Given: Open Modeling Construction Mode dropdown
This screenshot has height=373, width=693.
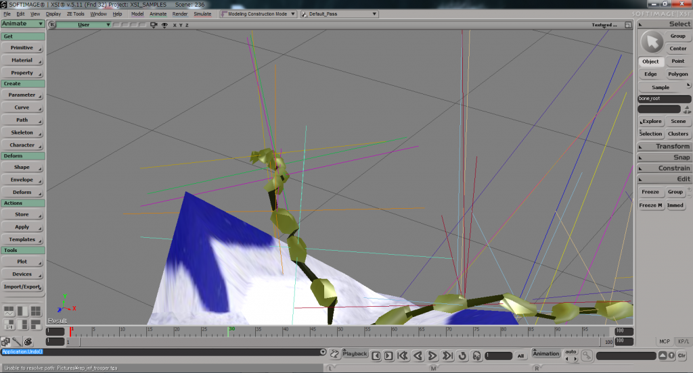Looking at the screenshot, I should click(259, 14).
